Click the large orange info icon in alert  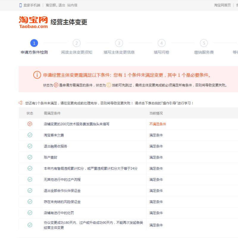click(x=37, y=75)
